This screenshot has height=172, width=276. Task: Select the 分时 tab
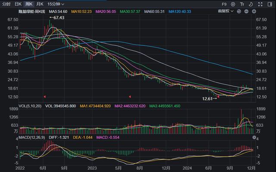coord(6,4)
